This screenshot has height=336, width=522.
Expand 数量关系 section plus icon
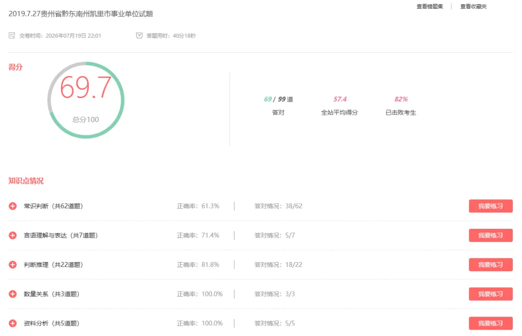[13, 294]
